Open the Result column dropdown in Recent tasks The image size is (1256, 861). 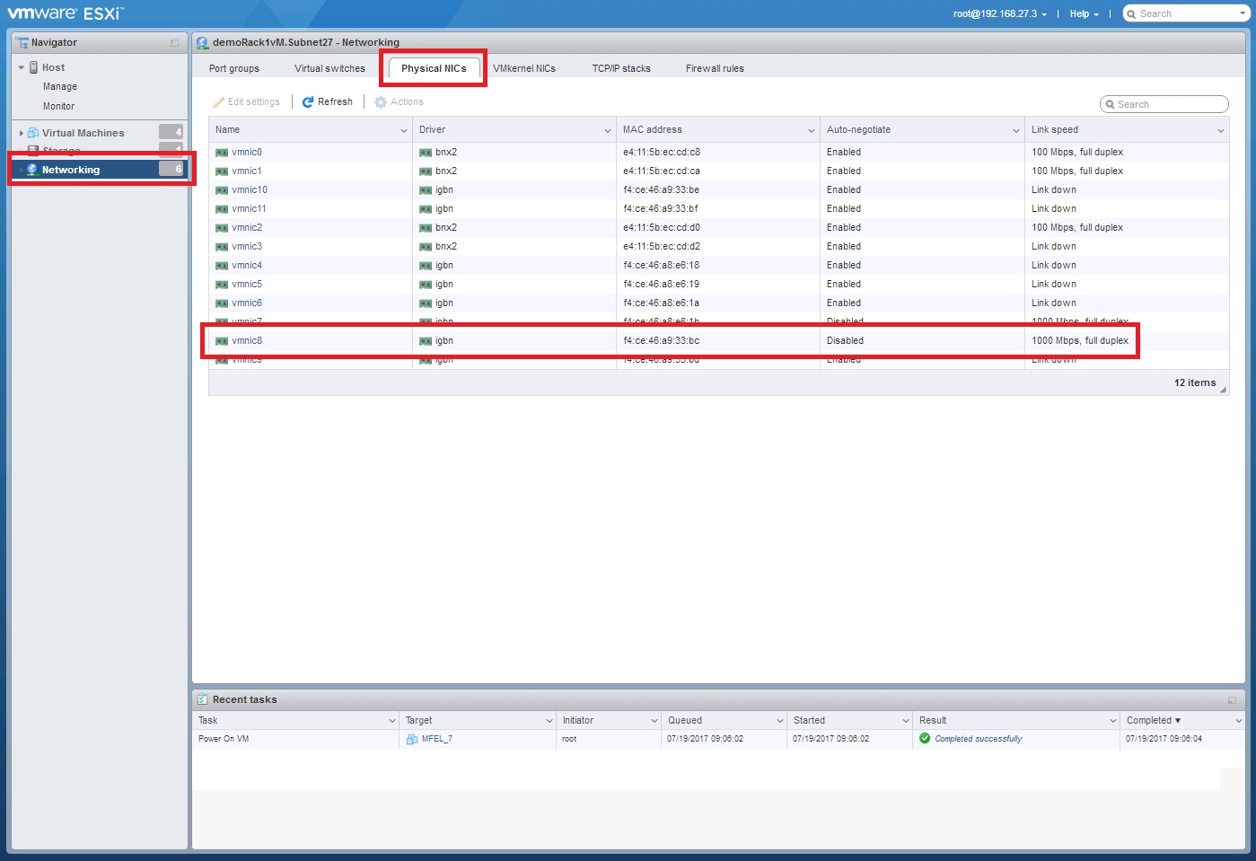click(1113, 721)
